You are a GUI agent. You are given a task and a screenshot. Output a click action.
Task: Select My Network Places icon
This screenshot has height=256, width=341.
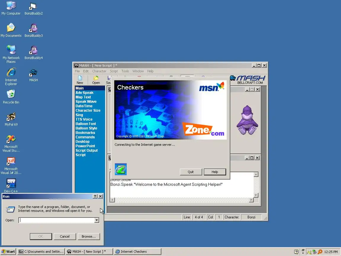pyautogui.click(x=11, y=54)
